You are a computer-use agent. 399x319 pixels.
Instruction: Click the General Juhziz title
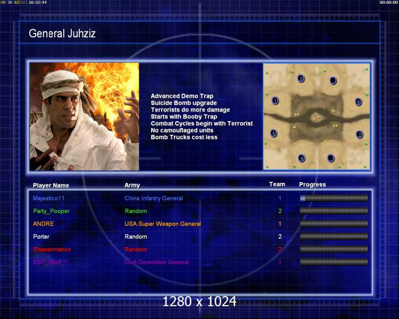(x=62, y=33)
